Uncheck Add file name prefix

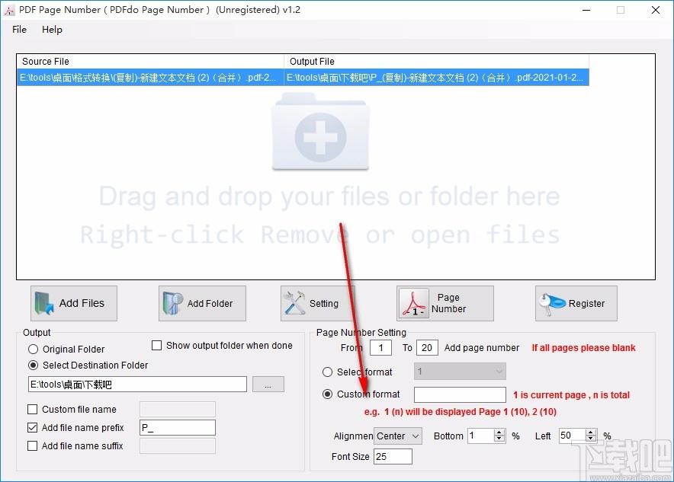click(x=32, y=427)
